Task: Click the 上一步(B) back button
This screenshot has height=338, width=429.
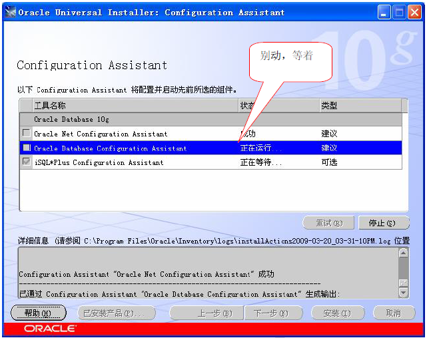Action: [x=207, y=313]
